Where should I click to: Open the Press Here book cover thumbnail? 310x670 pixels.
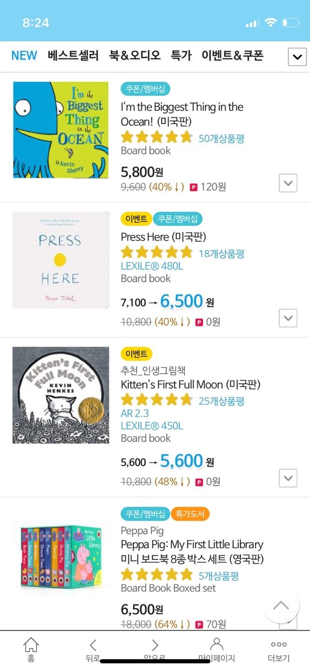[x=61, y=260]
